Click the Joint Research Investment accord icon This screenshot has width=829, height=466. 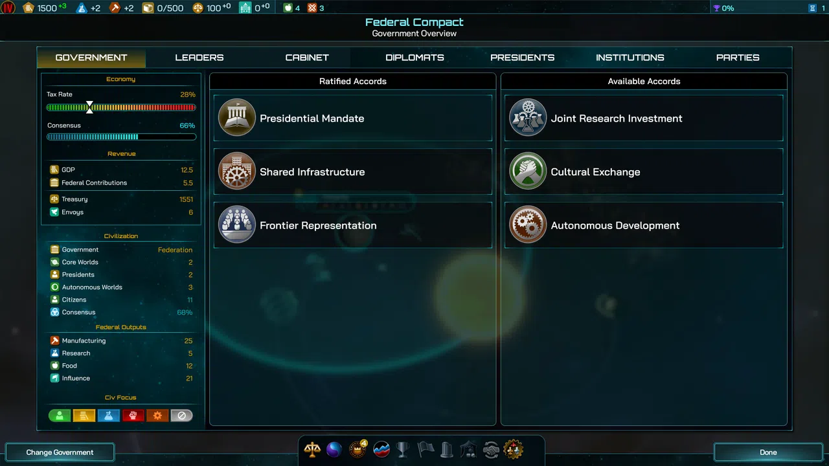[x=528, y=118]
